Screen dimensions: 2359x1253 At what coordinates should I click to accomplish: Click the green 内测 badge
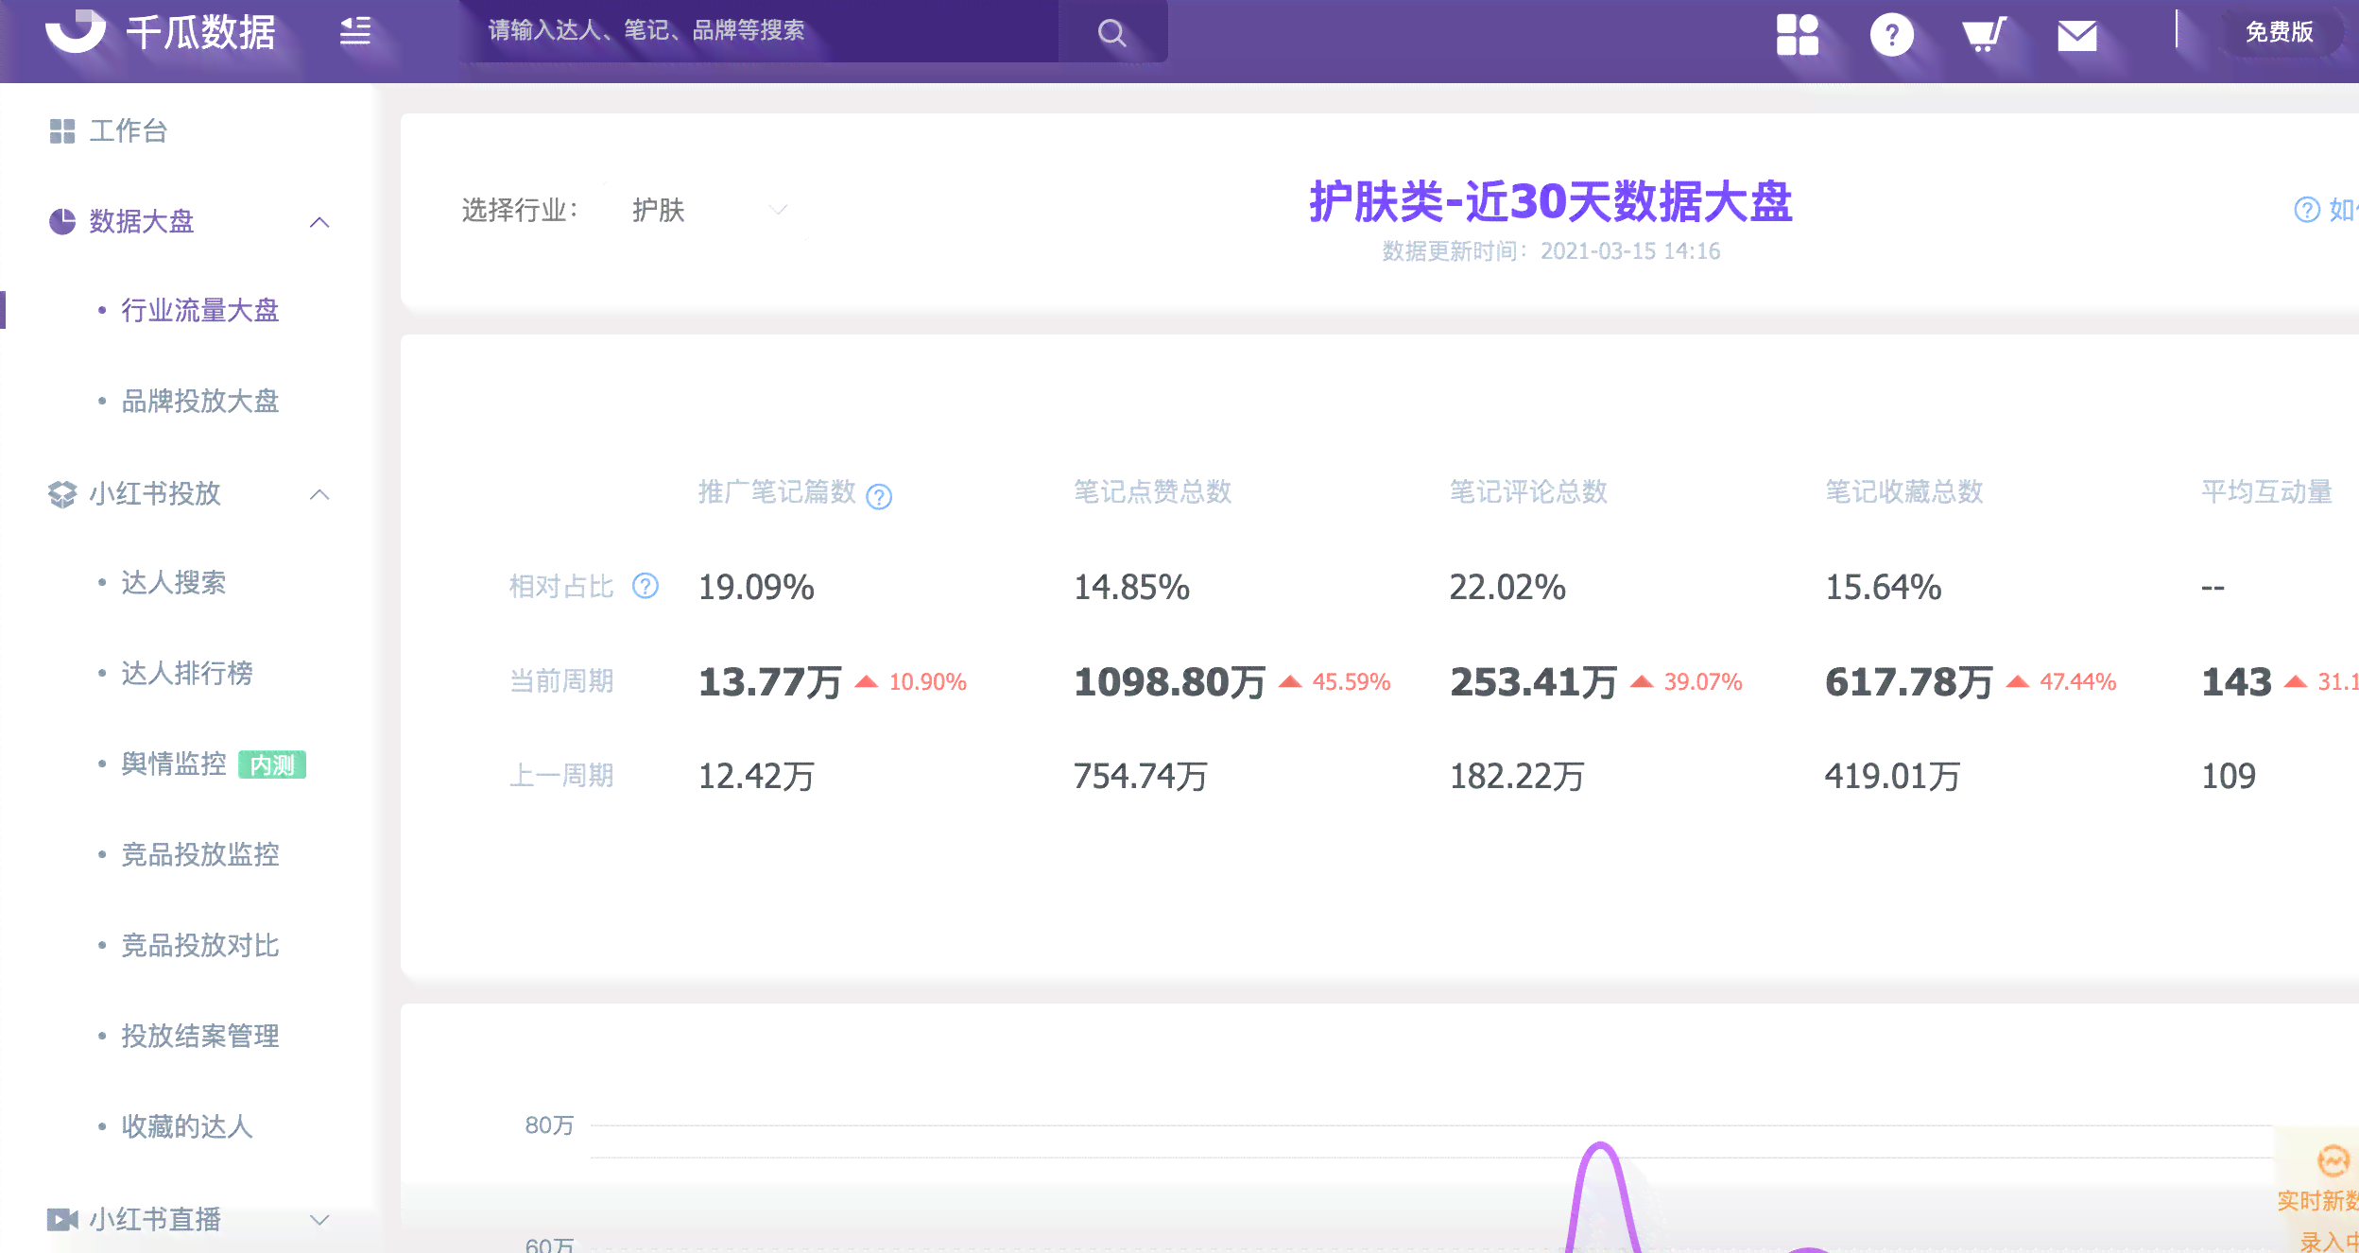point(272,764)
